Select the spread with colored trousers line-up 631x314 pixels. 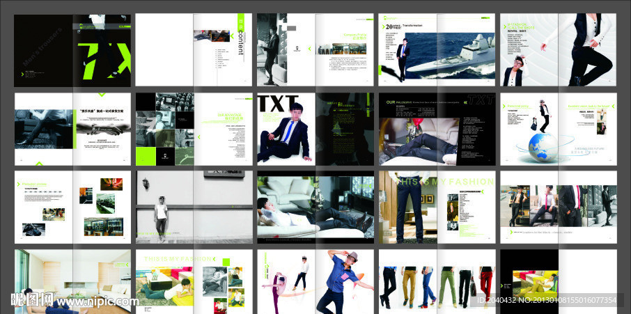coord(437,281)
